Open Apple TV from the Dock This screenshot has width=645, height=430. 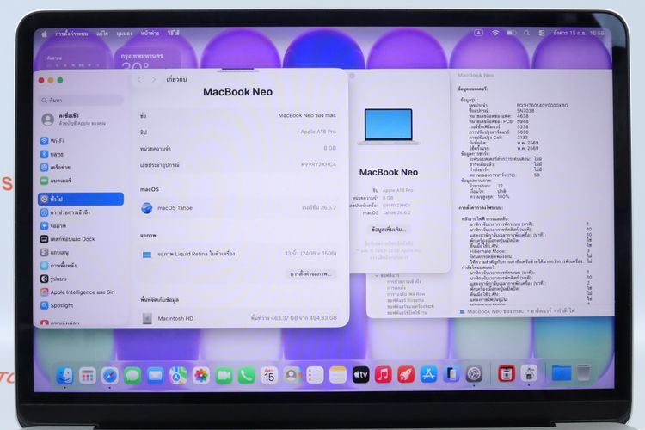(360, 375)
